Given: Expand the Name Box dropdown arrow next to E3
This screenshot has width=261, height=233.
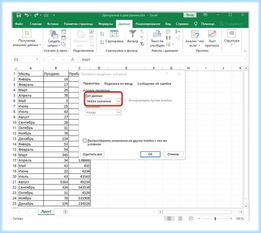Looking at the screenshot, I should tap(37, 59).
